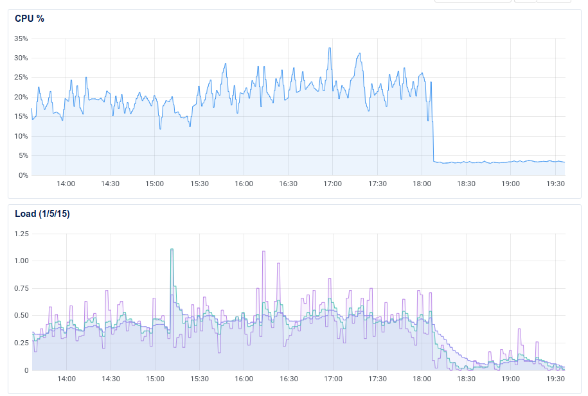Click the tallest green Load spike after 15:00
588x396 pixels.
coord(172,250)
